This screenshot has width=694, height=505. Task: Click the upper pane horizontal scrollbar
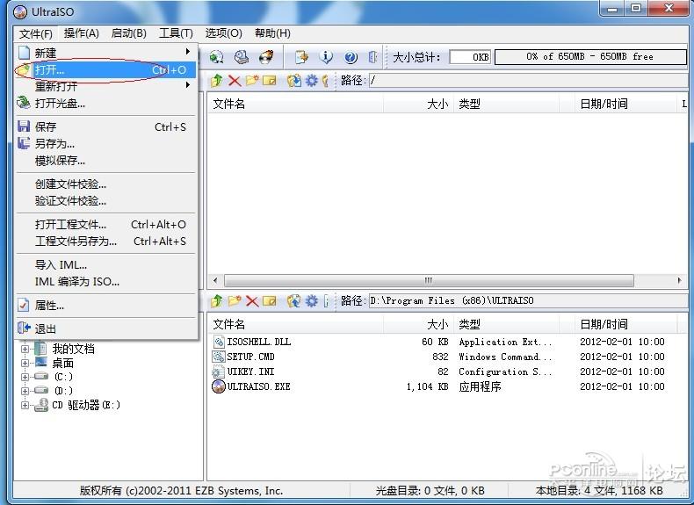[429, 280]
